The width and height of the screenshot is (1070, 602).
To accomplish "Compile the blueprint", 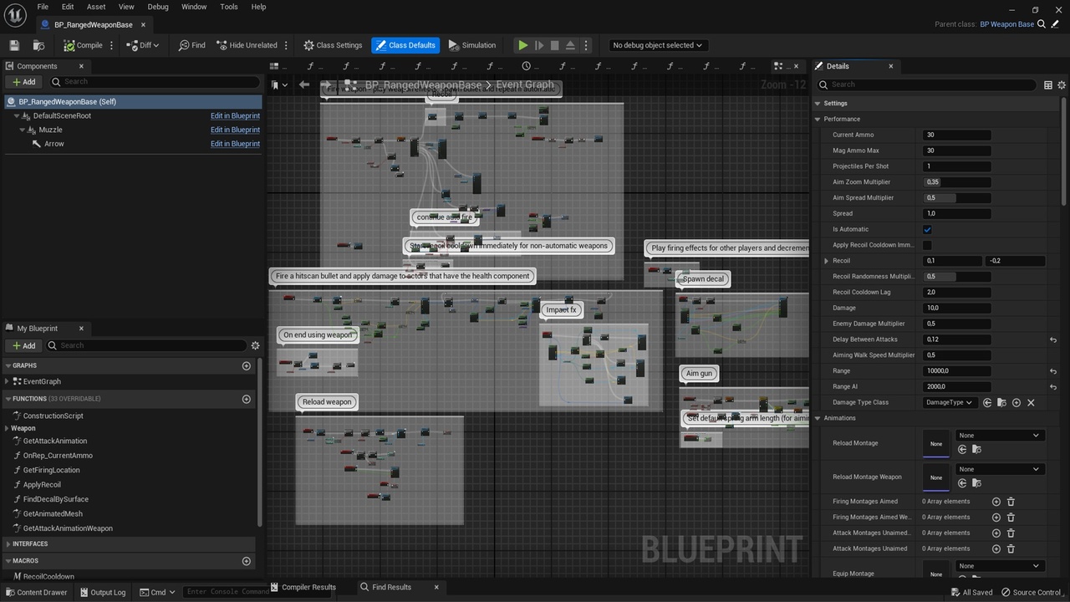I will click(83, 45).
